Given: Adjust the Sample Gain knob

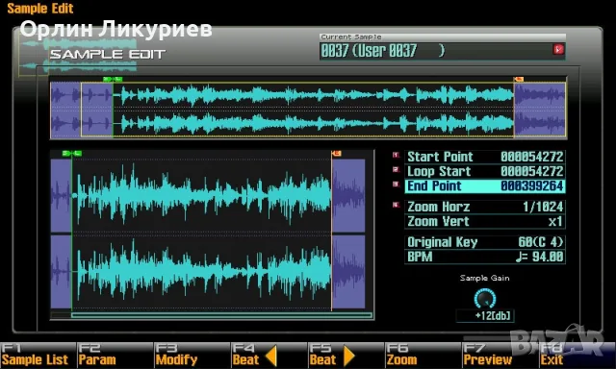Looking at the screenshot, I should [x=485, y=299].
